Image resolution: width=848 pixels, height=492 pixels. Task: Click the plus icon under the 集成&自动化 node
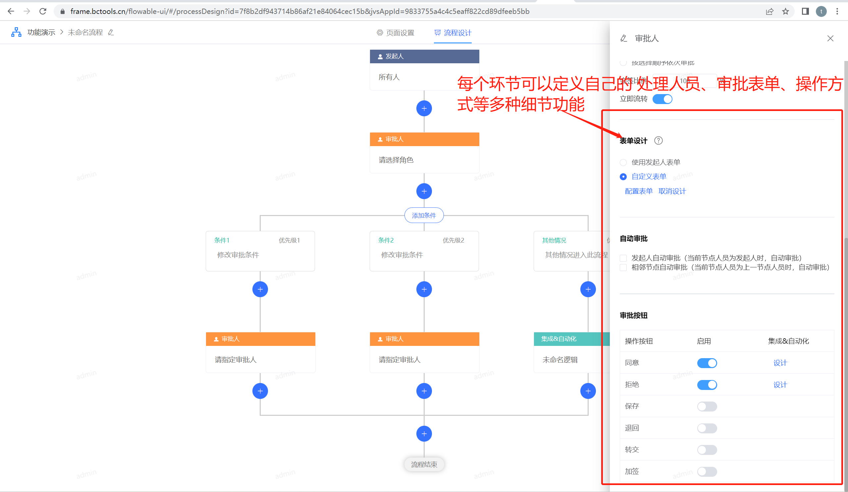point(588,391)
